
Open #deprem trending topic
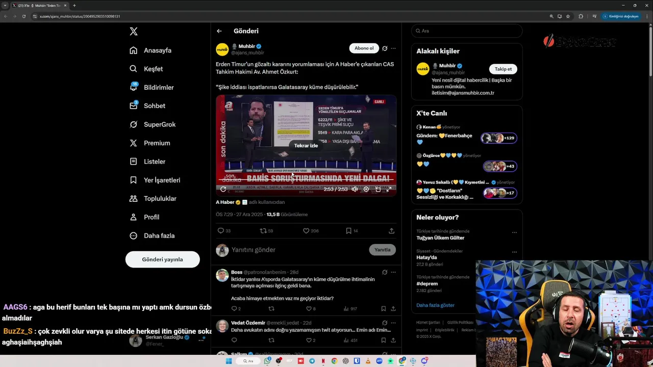pyautogui.click(x=427, y=284)
